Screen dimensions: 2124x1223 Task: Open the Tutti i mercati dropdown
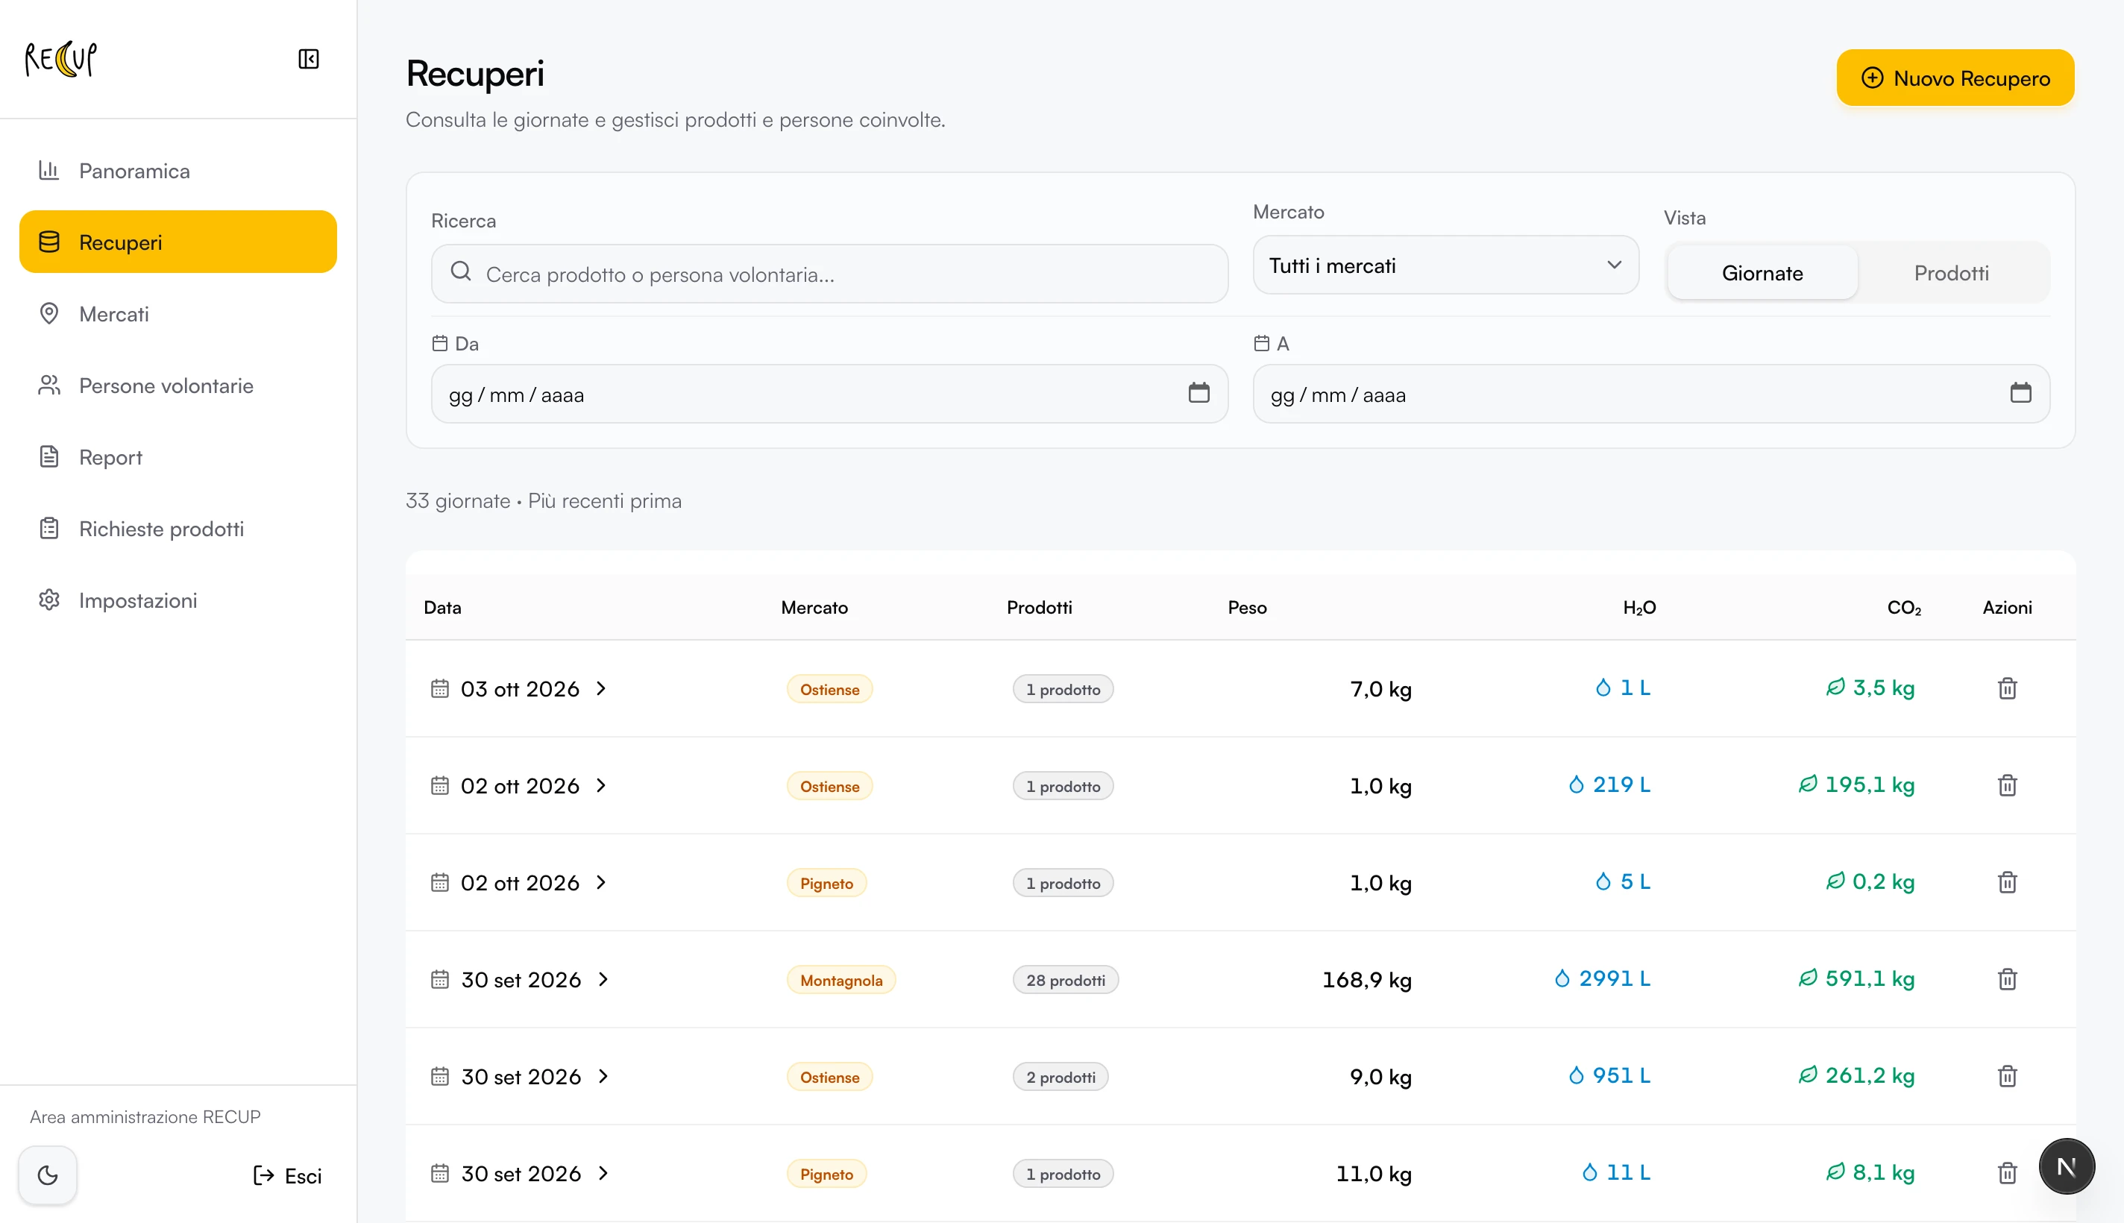1445,265
